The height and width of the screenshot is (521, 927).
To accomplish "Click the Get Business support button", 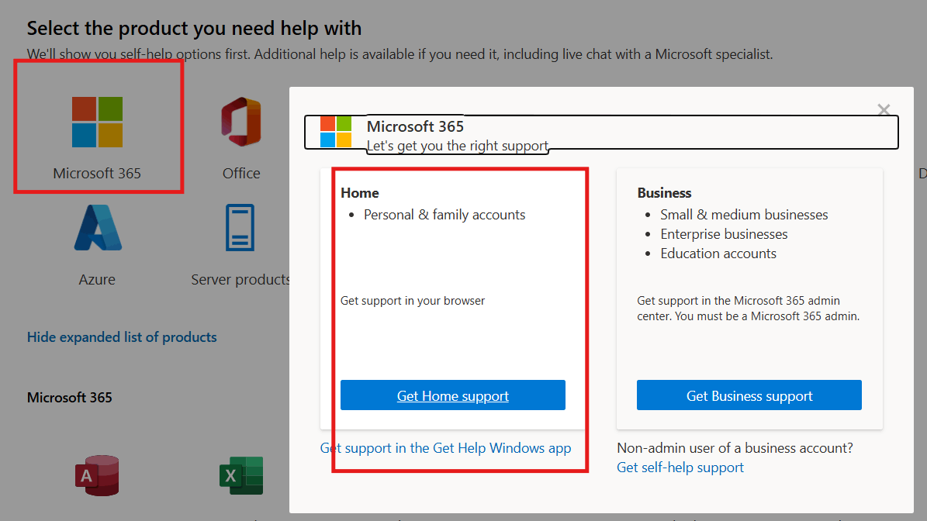I will coord(749,395).
